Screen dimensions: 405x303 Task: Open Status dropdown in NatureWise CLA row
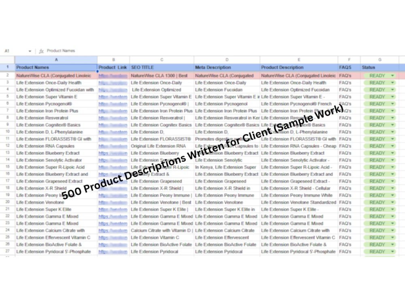[392, 76]
